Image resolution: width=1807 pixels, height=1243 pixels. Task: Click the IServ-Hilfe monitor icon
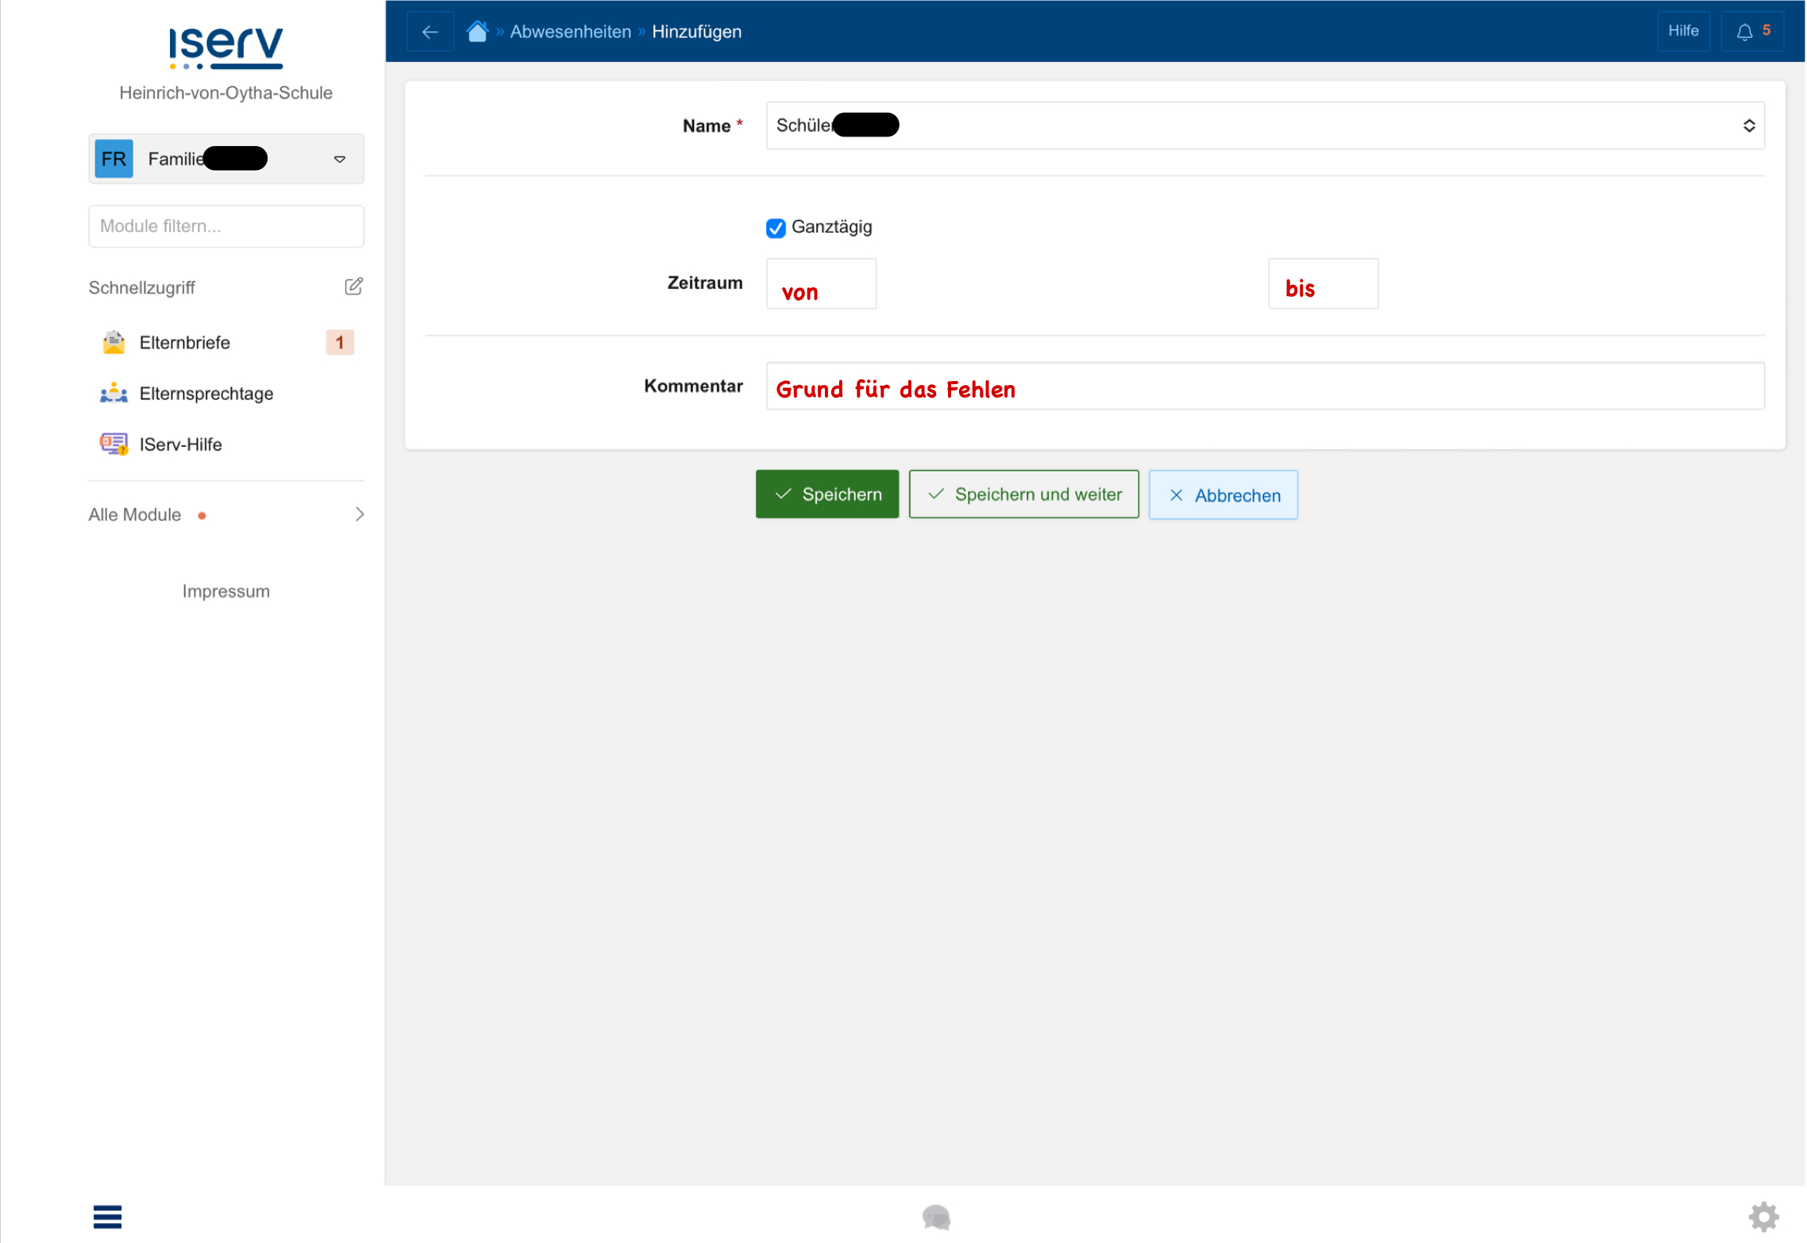coord(114,444)
